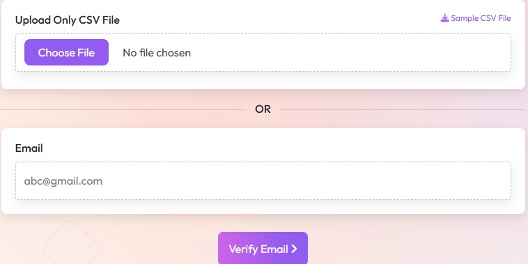Viewport: 528px width, 264px height.
Task: Click the divider line right of OR
Action: (402, 109)
